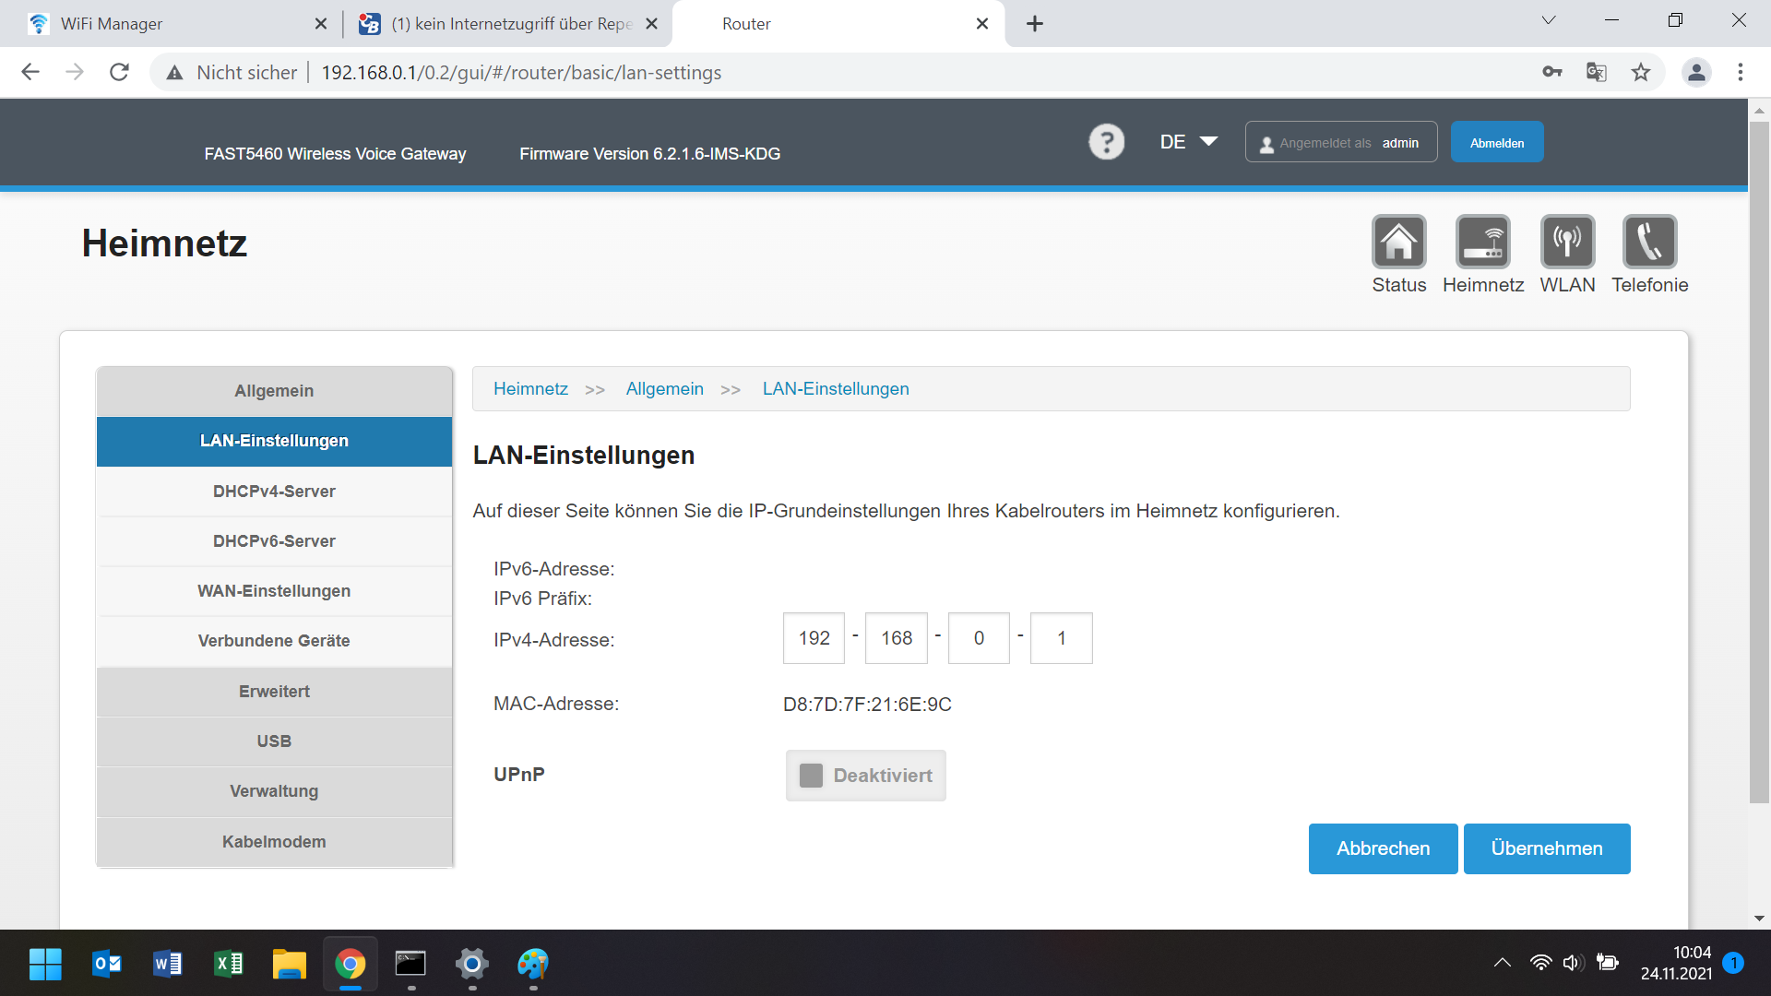Open the help question mark icon

[x=1107, y=141]
